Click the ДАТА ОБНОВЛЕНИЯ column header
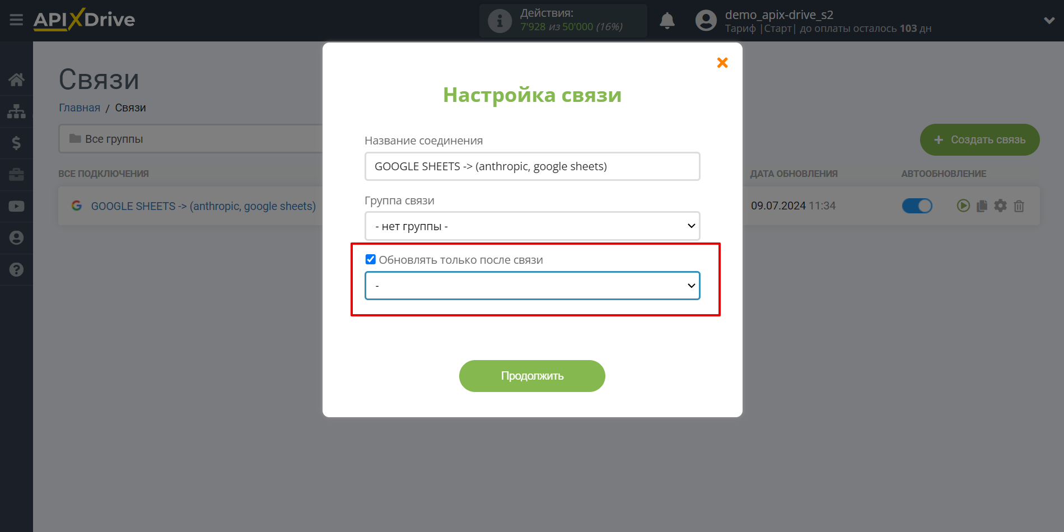Viewport: 1064px width, 532px height. coord(794,174)
